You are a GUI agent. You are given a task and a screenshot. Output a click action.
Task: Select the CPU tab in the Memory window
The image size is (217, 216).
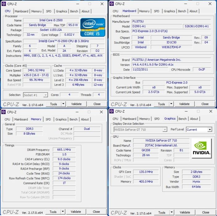pos(7,119)
